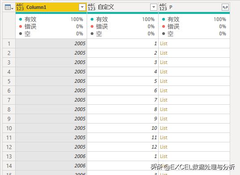The height and width of the screenshot is (175, 240).
Task: Click 错误 quality stat under P column
Action: pyautogui.click(x=194, y=26)
